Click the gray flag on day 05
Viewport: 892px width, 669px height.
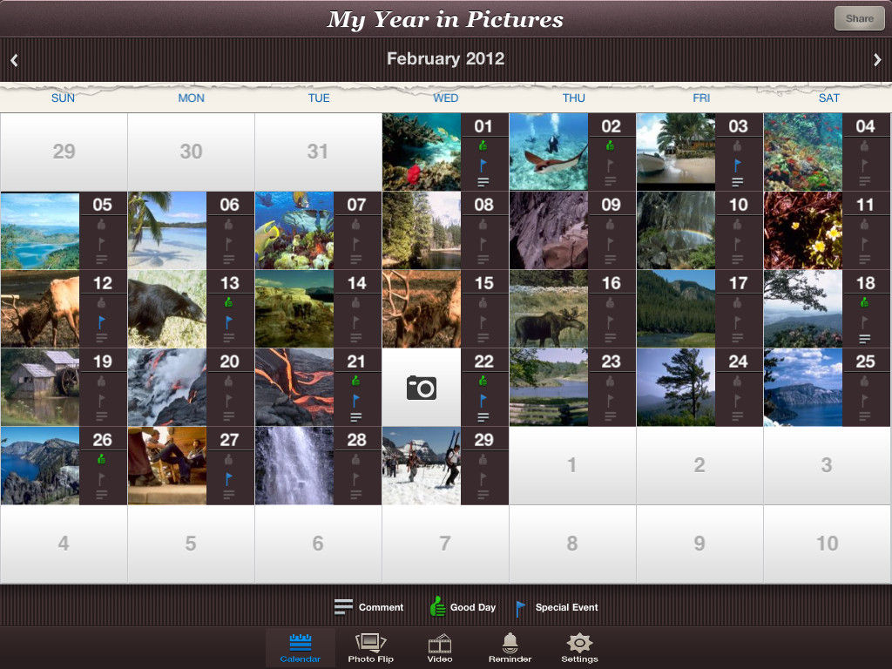click(101, 244)
